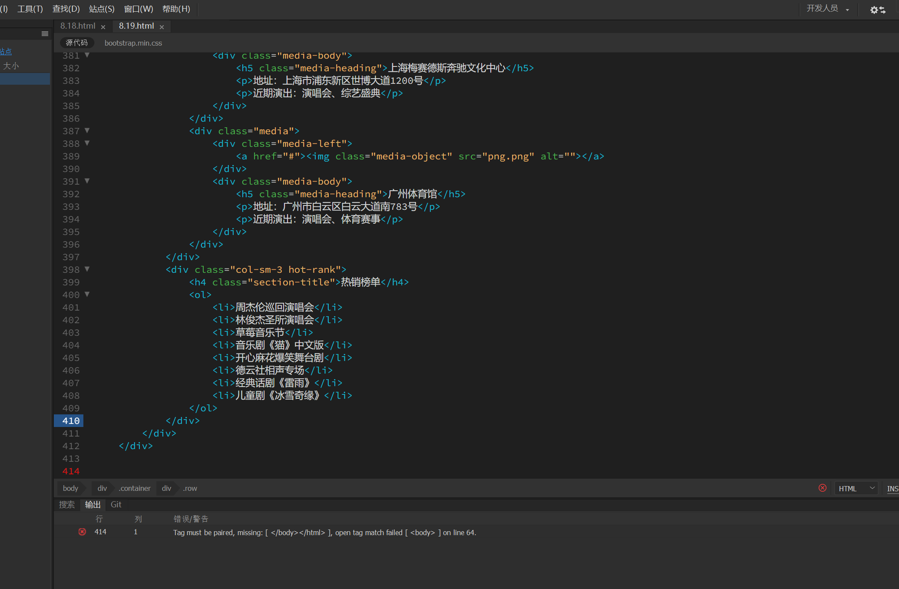Screen dimensions: 899x589
Task: Select .container in tag selector breadcrumb
Action: pyautogui.click(x=135, y=488)
